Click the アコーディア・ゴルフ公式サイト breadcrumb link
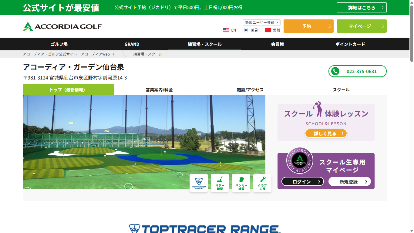The height and width of the screenshot is (233, 414). [50, 54]
